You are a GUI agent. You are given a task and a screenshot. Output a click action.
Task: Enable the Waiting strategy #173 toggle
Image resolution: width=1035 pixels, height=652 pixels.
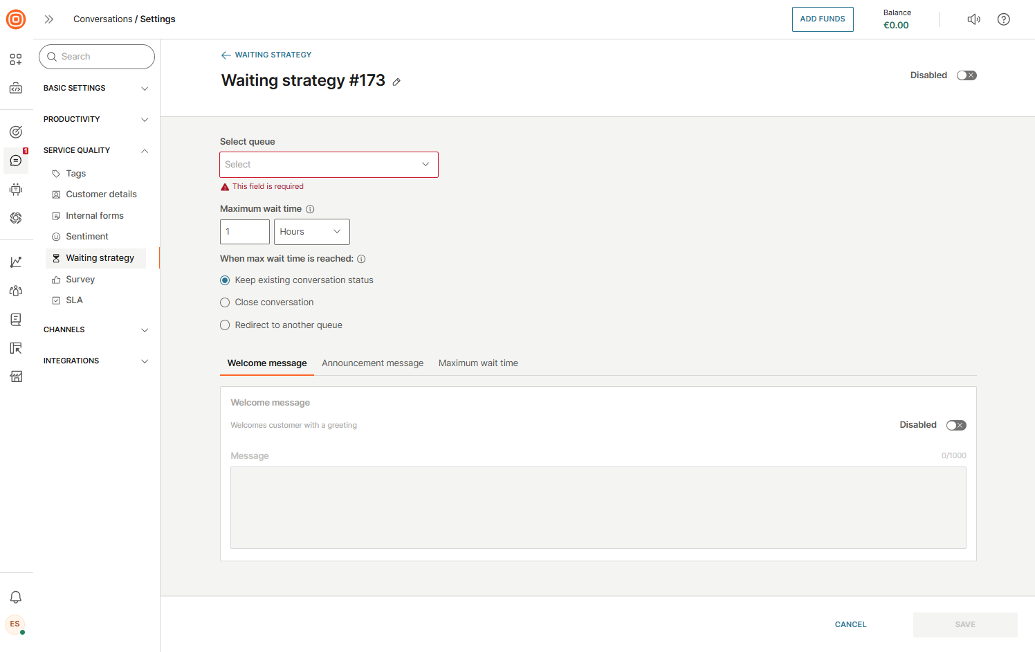tap(966, 75)
